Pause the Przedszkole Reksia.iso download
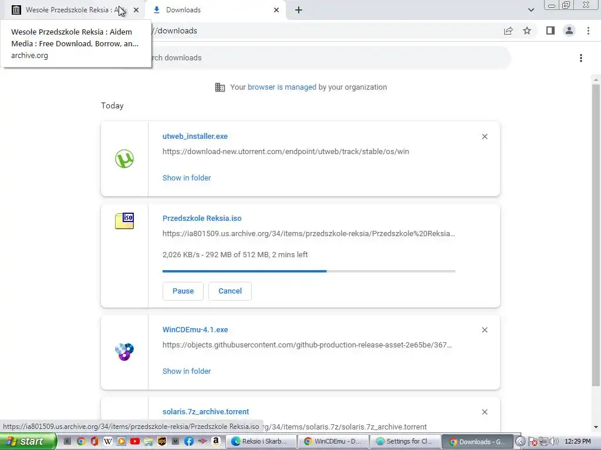Image resolution: width=601 pixels, height=450 pixels. coord(183,291)
